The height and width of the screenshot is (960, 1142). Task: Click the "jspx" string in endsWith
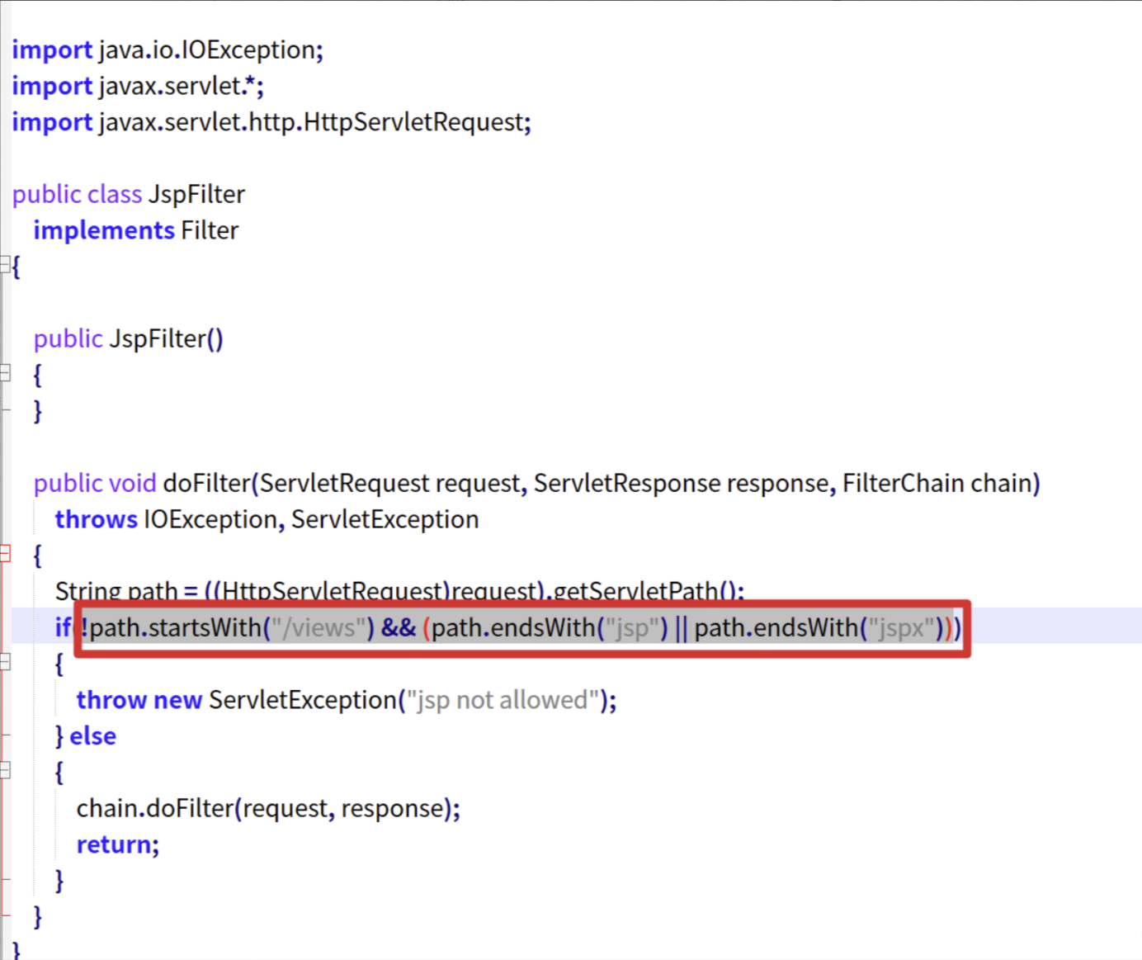tap(900, 629)
